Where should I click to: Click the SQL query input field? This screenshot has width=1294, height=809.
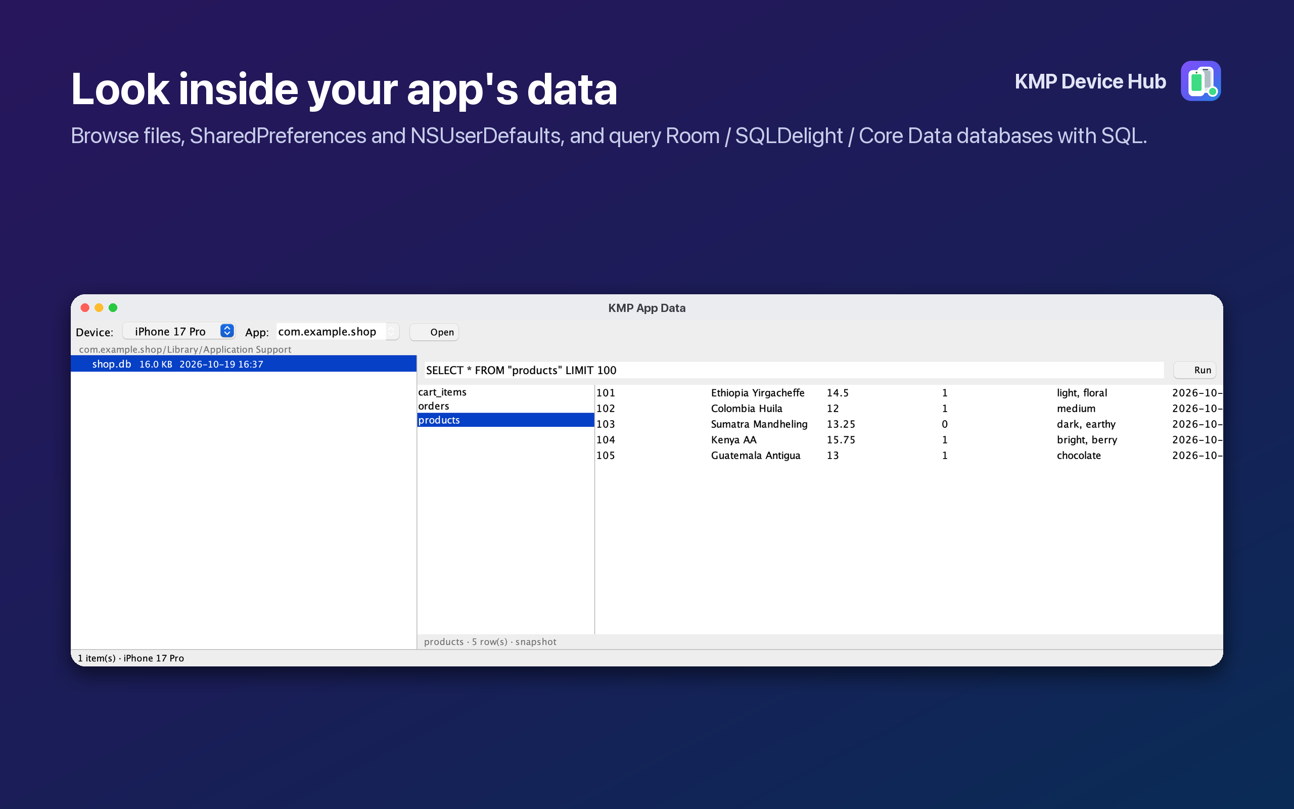pos(794,370)
